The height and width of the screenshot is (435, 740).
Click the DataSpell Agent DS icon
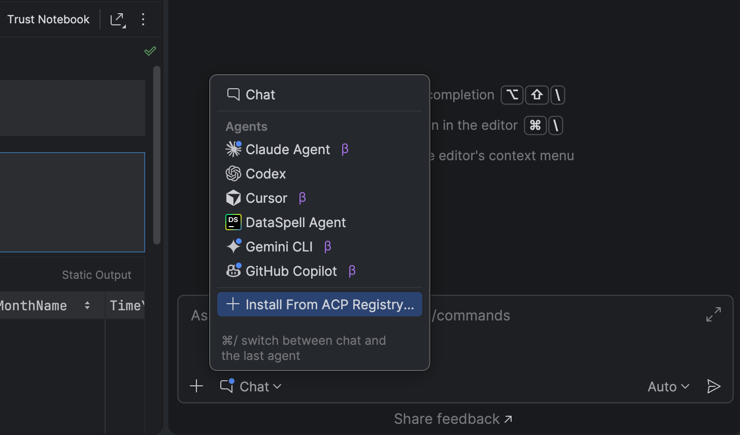point(233,222)
